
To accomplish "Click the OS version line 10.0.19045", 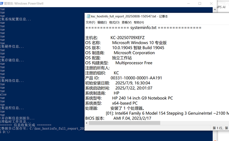I will coord(138,48).
